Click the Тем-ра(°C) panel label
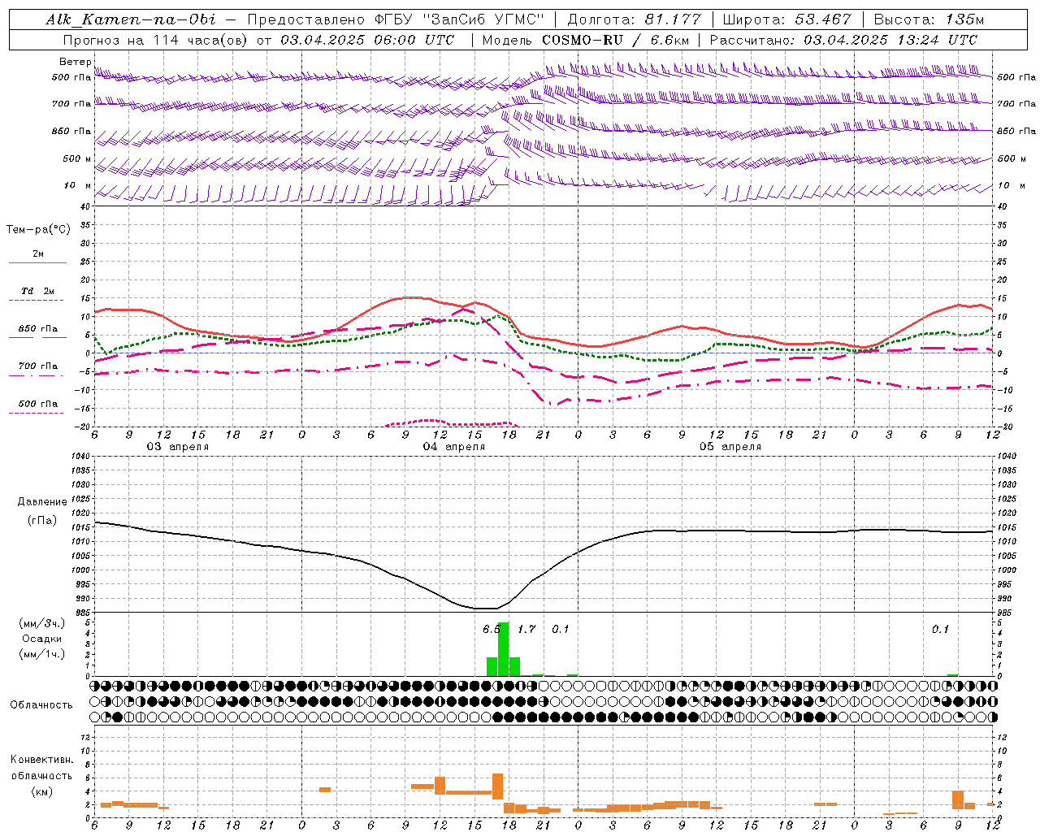Screen dimensions: 1040x832 coord(38,229)
